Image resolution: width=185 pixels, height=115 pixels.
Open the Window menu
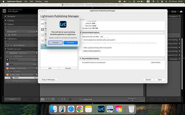[39, 1]
